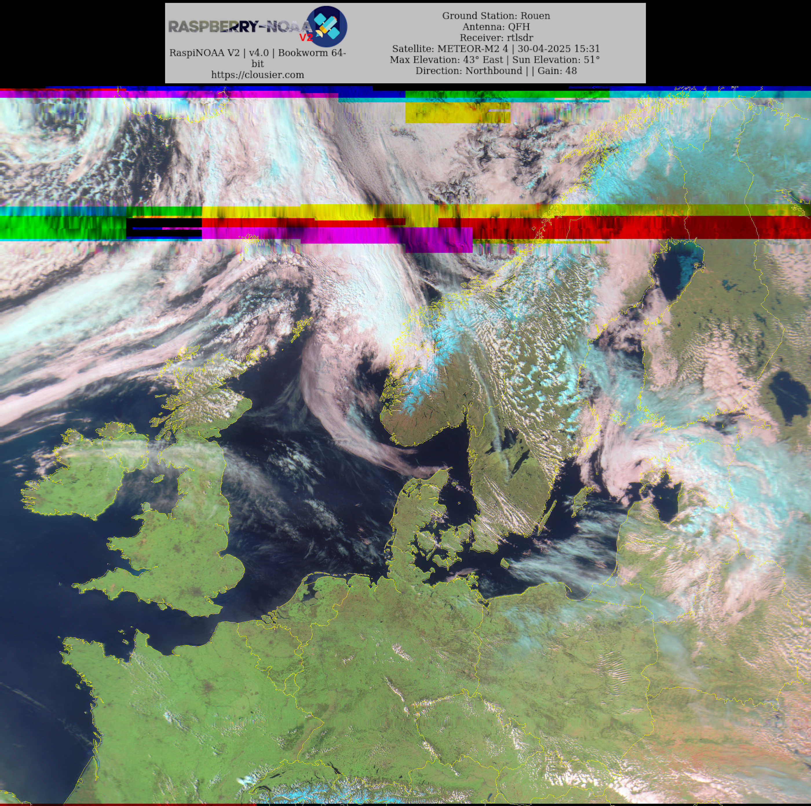Click the 'Antenna: QFH' line
Screen dimensions: 811x806
[496, 27]
